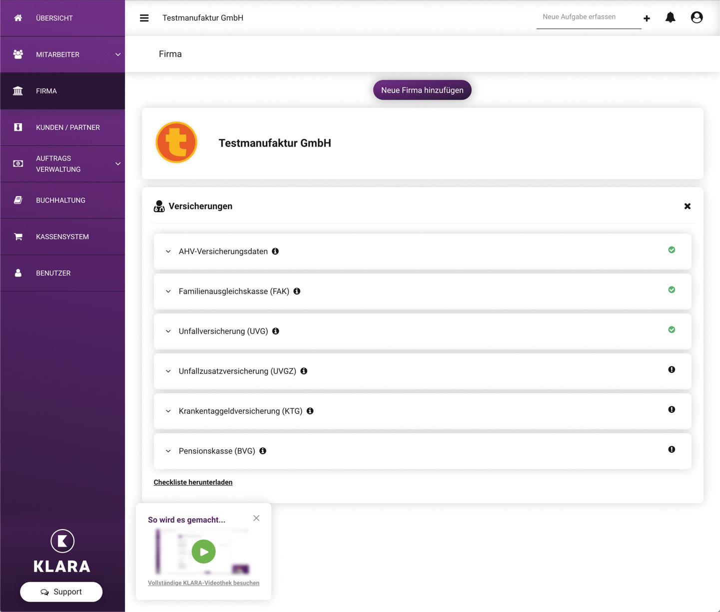
Task: Click green checkmark status of AHV-Versicherungsdaten
Action: pyautogui.click(x=672, y=250)
